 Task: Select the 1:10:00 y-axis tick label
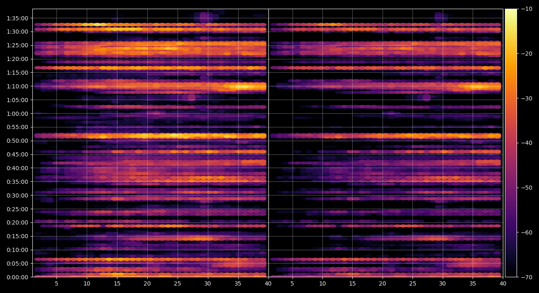(x=17, y=86)
